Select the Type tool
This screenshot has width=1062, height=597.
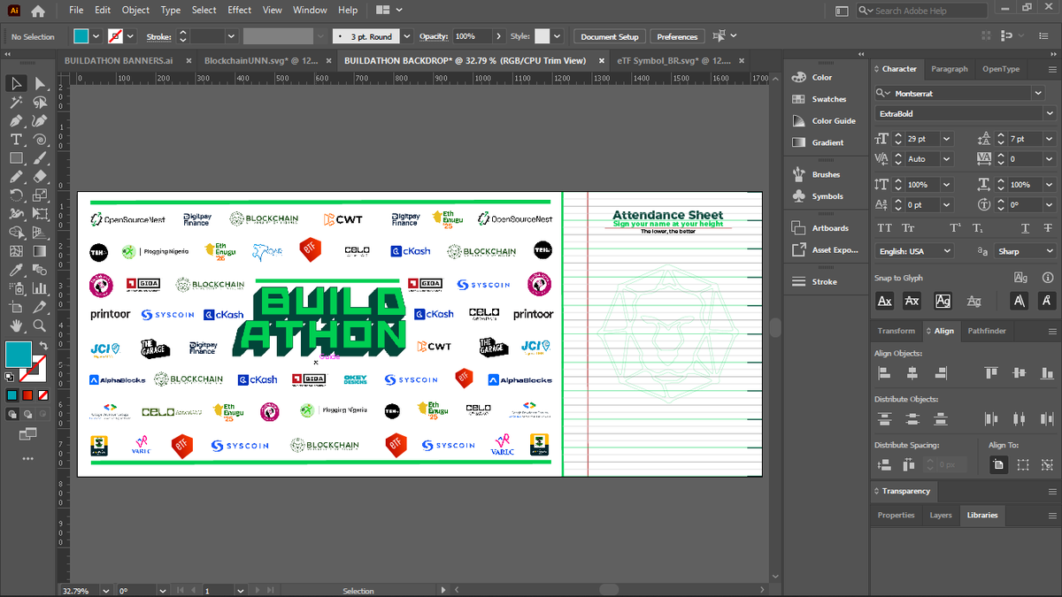[x=16, y=140]
